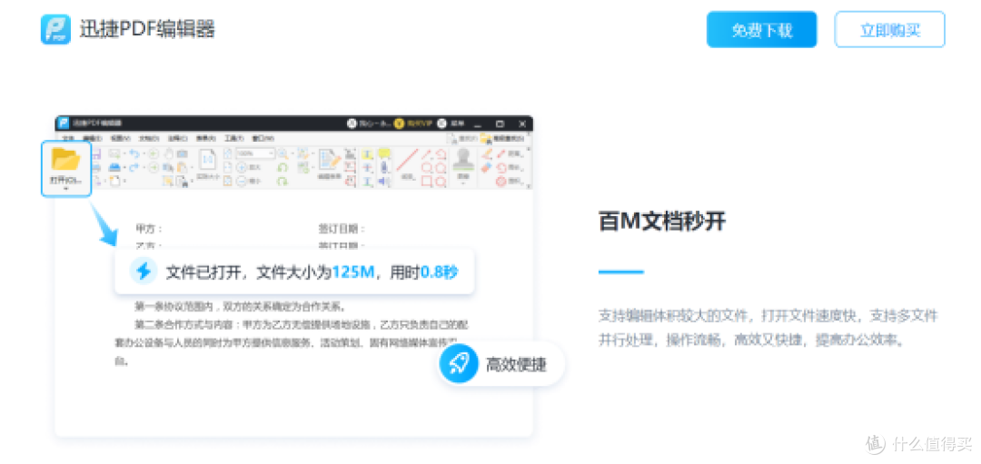This screenshot has width=981, height=464.
Task: Open the 编辑 menu in the editor
Action: pos(93,138)
